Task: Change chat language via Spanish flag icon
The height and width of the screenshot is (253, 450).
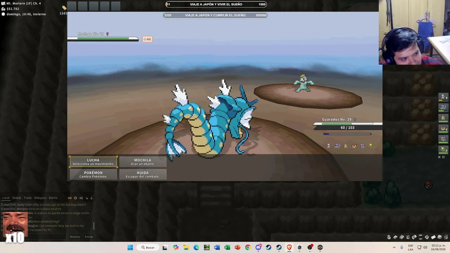Action: pyautogui.click(x=70, y=198)
